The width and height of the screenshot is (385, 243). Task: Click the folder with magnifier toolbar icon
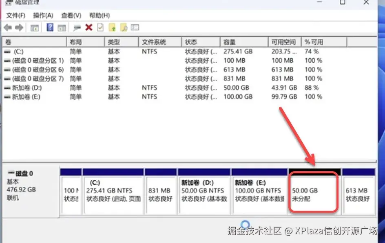(123, 28)
